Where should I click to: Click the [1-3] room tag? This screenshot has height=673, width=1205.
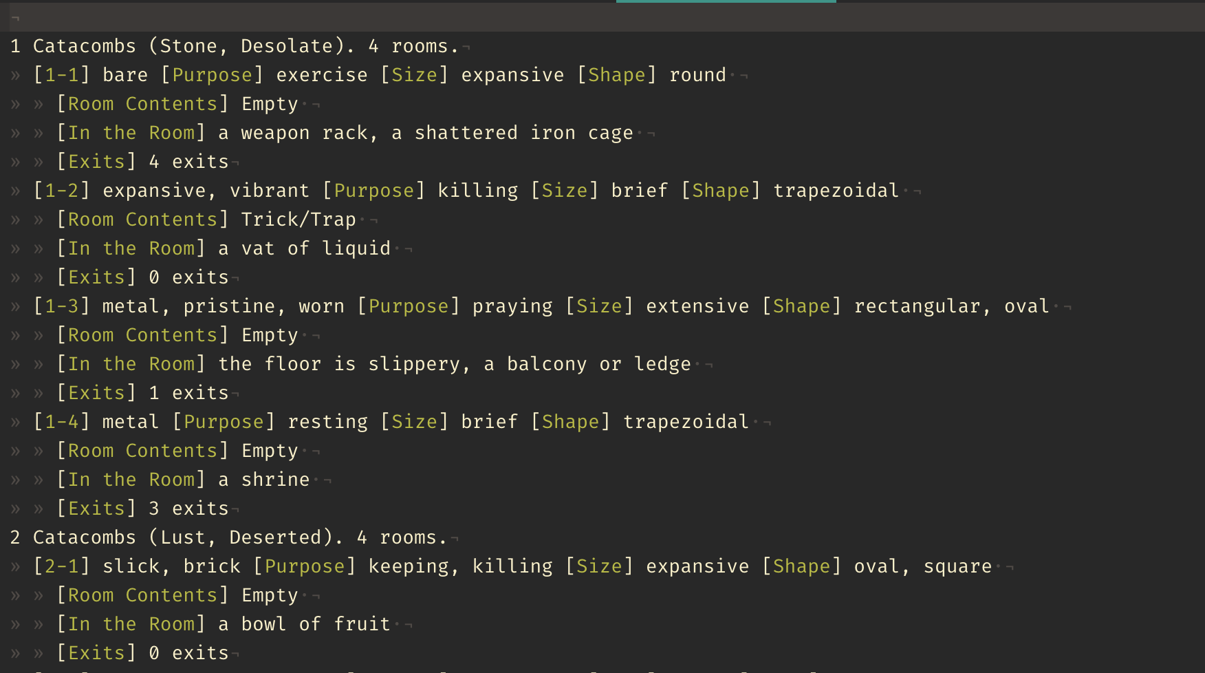click(x=62, y=306)
